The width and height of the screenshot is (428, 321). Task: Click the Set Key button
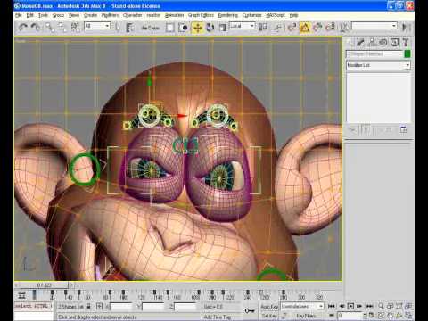tap(269, 316)
